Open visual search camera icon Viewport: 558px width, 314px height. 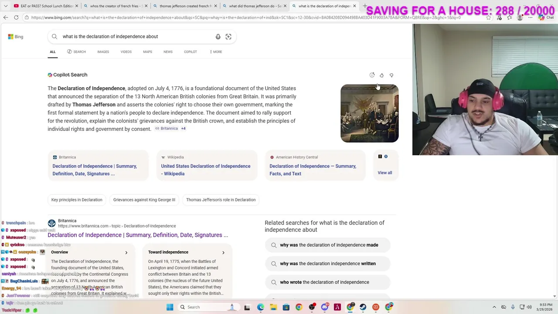228,37
